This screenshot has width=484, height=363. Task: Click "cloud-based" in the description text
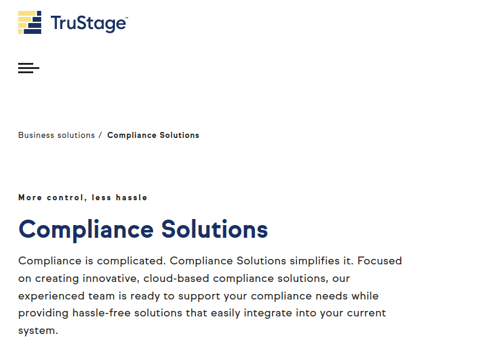pos(176,278)
